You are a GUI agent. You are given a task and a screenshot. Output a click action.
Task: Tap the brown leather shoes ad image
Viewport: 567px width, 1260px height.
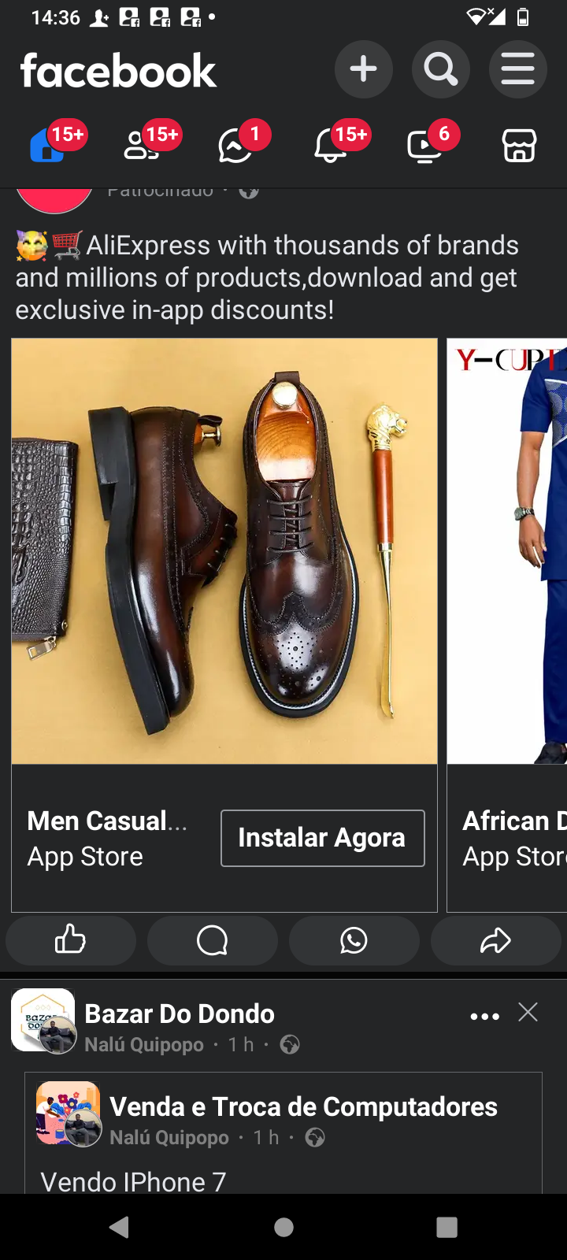[224, 551]
